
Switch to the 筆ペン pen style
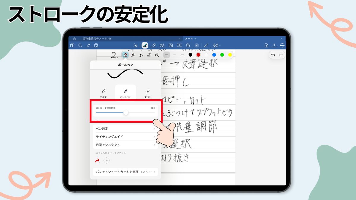pos(147,92)
